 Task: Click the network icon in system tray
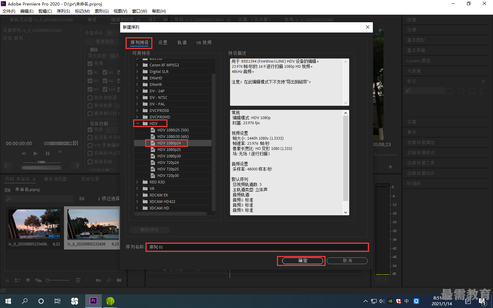(x=374, y=301)
